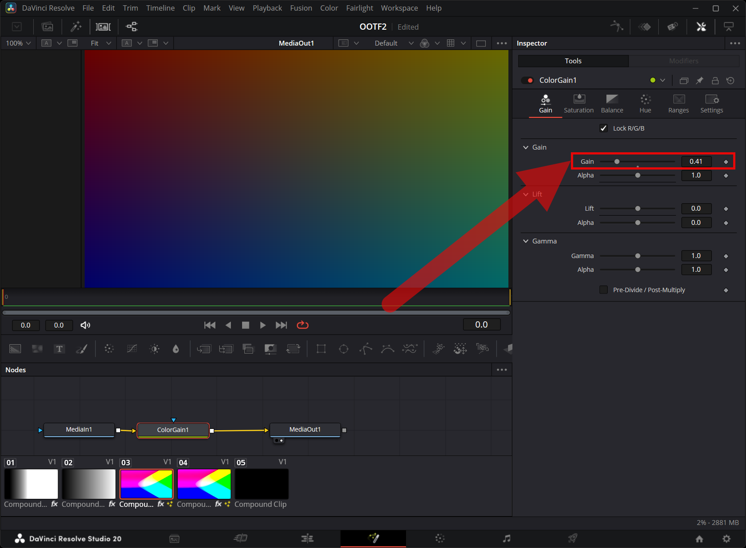Add a Background tool node
746x548 pixels.
point(15,349)
